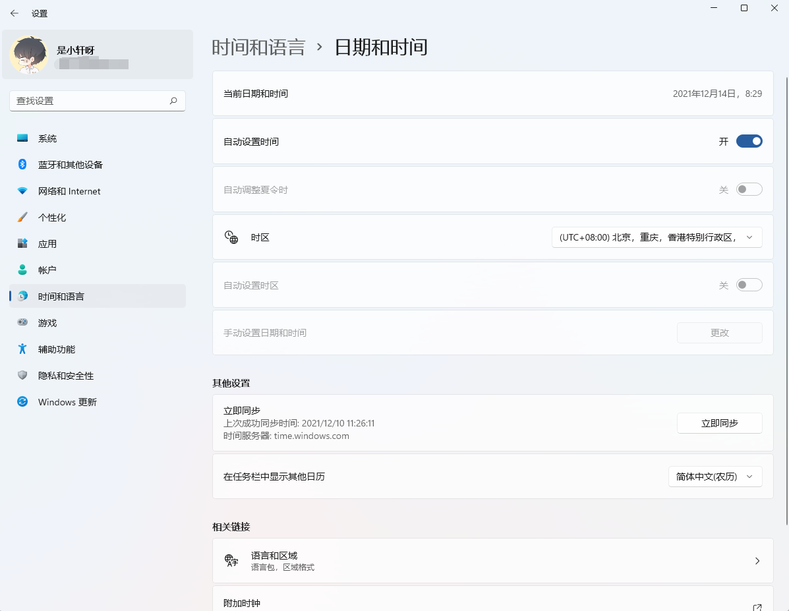
Task: Click the 系统 monitor icon
Action: pyautogui.click(x=22, y=138)
